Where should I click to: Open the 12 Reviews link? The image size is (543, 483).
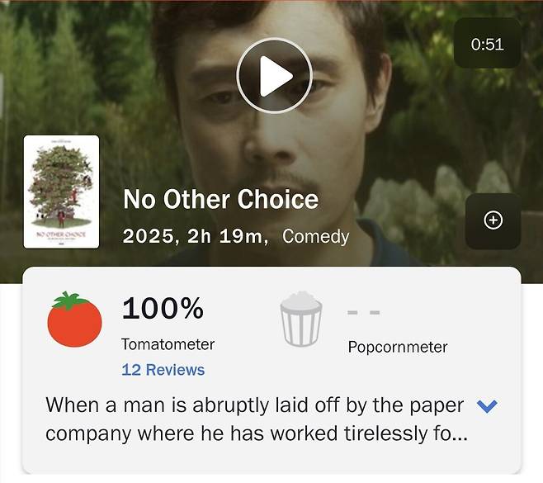click(x=163, y=370)
